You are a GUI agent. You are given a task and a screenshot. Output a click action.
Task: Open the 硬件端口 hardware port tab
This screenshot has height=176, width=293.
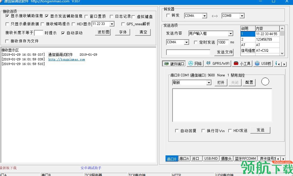pos(174,64)
